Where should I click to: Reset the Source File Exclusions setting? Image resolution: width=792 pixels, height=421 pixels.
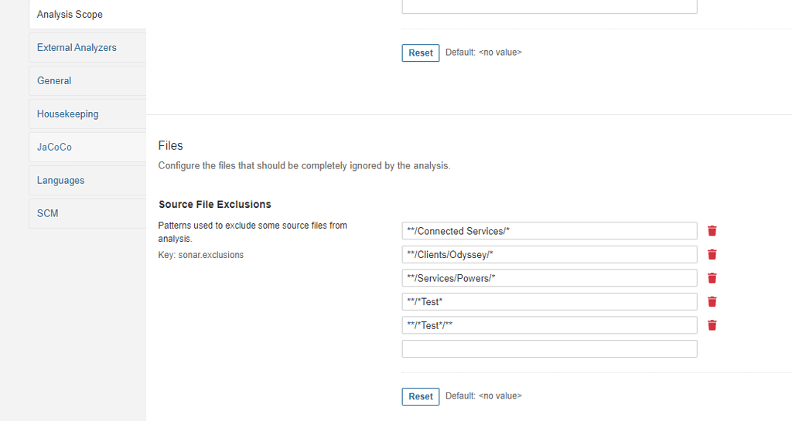click(x=421, y=396)
